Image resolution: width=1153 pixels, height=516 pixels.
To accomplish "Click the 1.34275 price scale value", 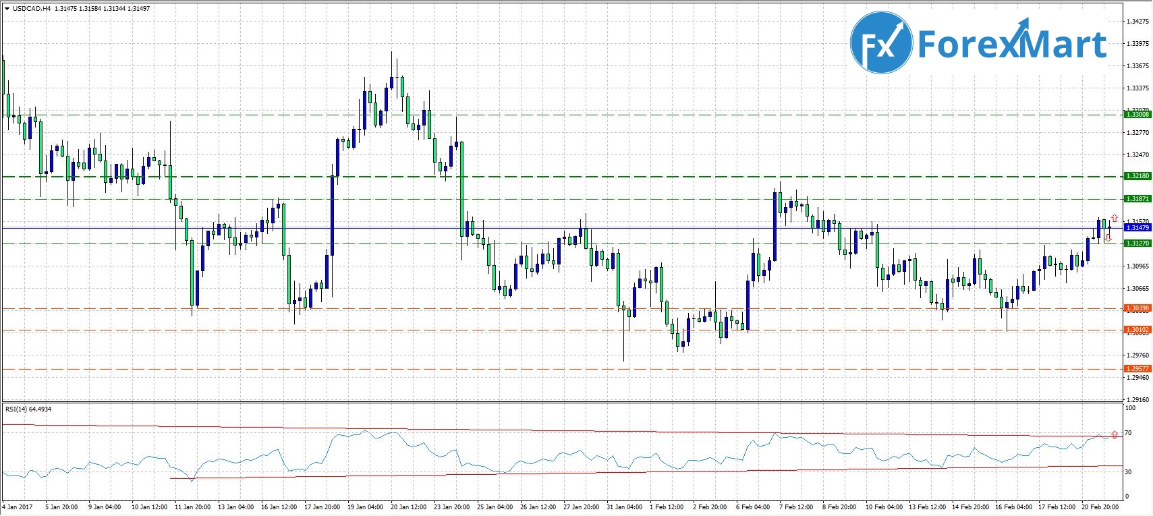I will [1138, 22].
